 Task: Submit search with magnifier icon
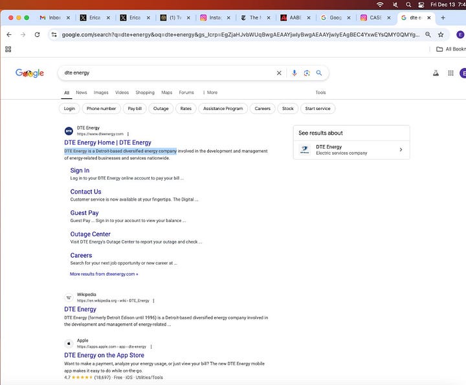tap(319, 73)
